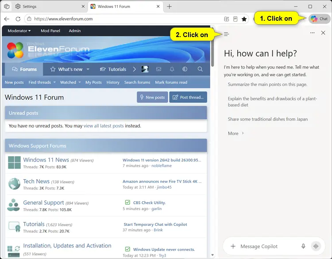
Task: Expand more navigation items chevron after Tutorials
Action: coord(135,69)
